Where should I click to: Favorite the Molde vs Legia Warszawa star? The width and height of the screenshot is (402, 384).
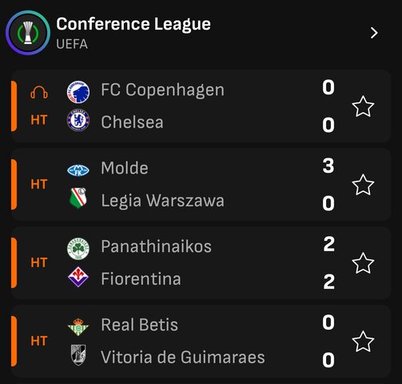click(363, 185)
